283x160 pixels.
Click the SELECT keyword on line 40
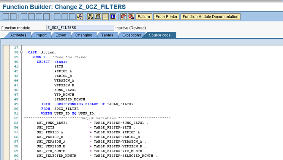coord(43,62)
